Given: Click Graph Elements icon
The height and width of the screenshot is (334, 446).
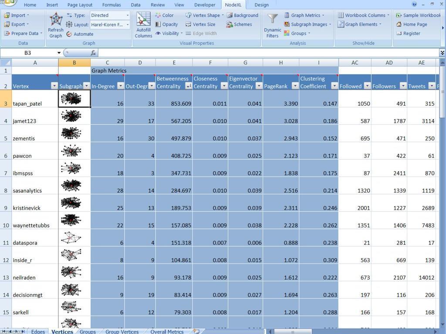Looking at the screenshot, I should click(341, 24).
